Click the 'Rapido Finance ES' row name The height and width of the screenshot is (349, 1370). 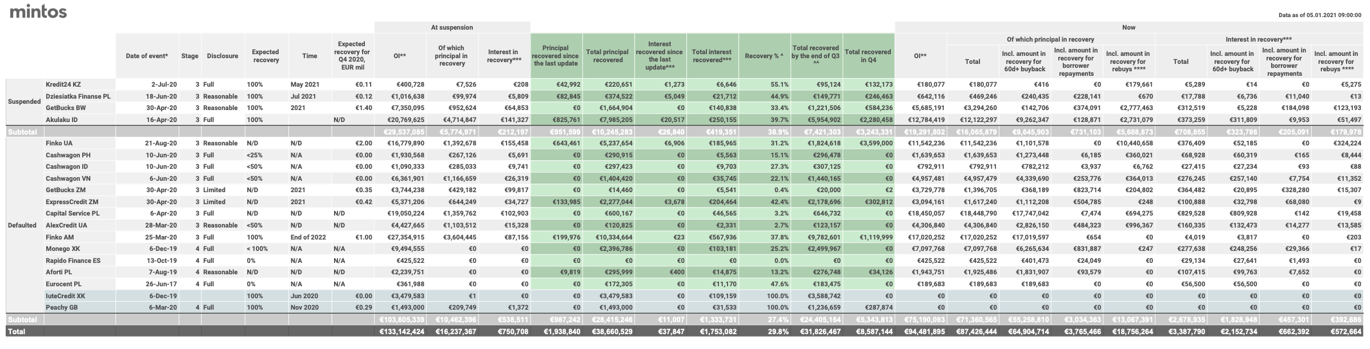click(73, 261)
